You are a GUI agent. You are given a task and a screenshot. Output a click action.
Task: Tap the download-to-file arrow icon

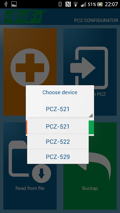point(42,174)
